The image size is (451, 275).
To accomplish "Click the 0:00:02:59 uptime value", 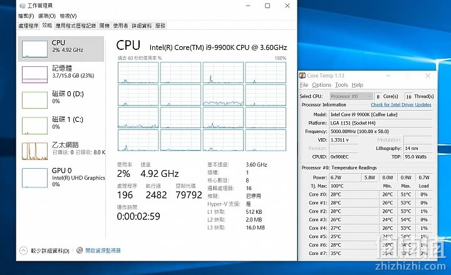I will (138, 216).
